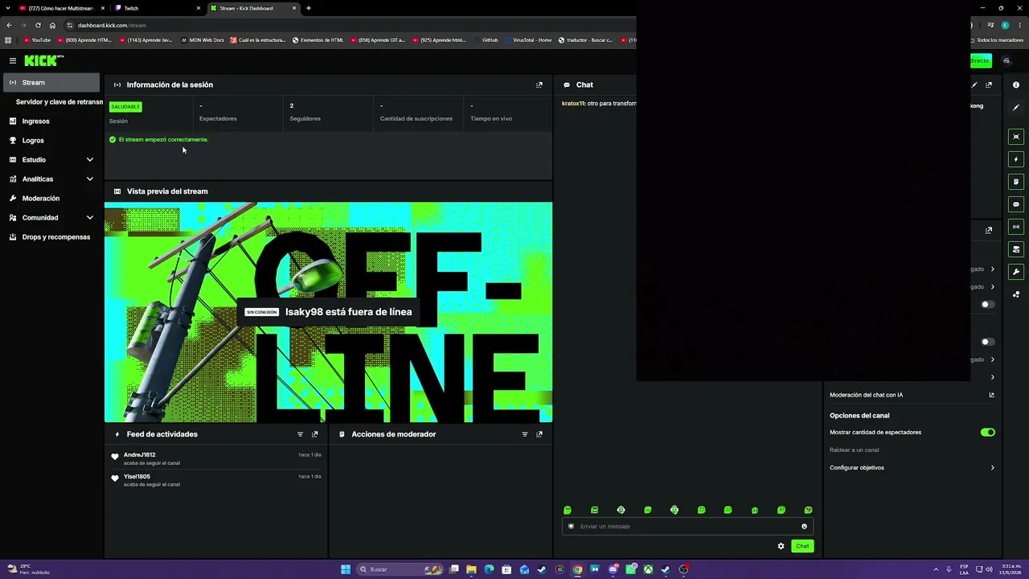The height and width of the screenshot is (579, 1029).
Task: Select the last Kick emote with hearts
Action: coord(808,510)
